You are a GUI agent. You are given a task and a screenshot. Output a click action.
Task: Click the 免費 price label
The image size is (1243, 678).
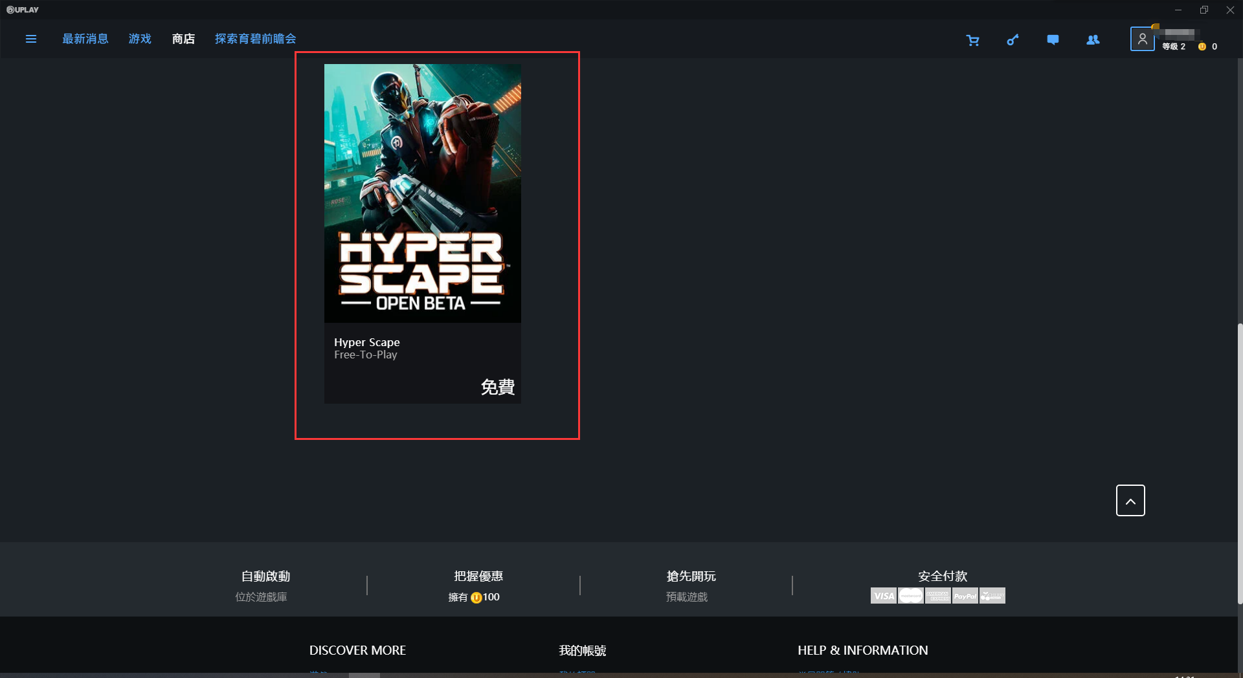[497, 387]
